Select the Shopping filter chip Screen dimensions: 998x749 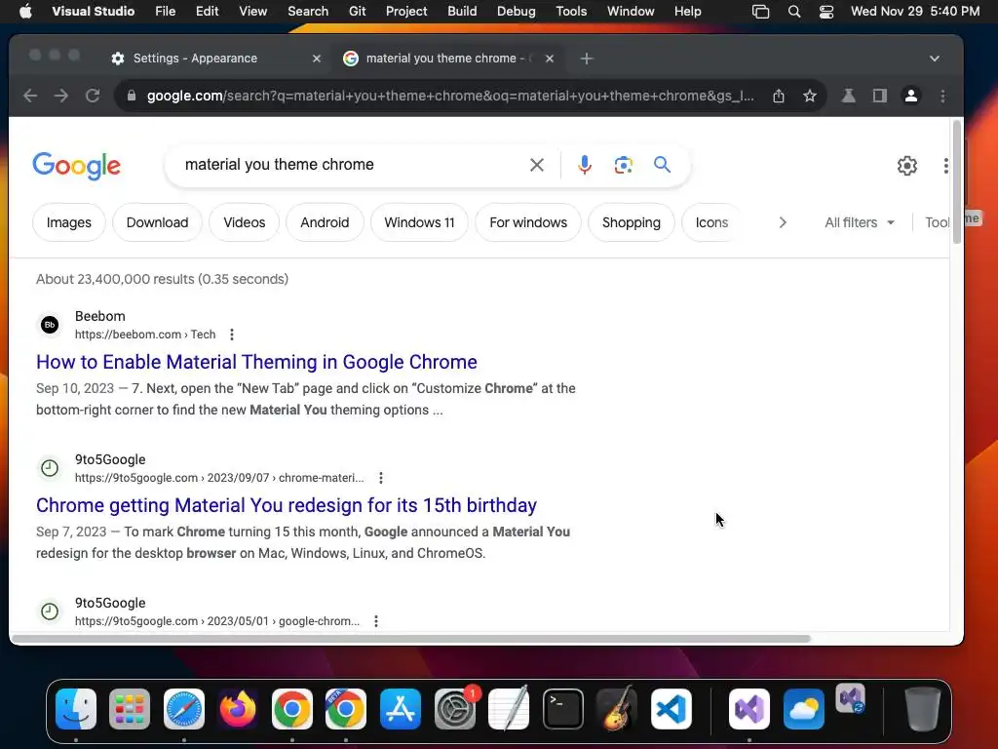pos(632,222)
